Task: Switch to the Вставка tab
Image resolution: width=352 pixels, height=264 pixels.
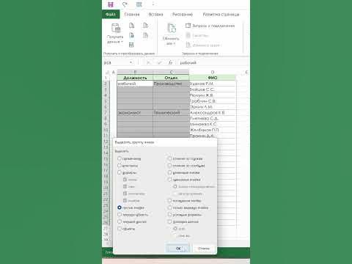Action: [x=155, y=15]
